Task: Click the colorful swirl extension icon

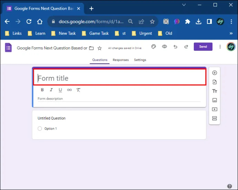Action: (177, 21)
